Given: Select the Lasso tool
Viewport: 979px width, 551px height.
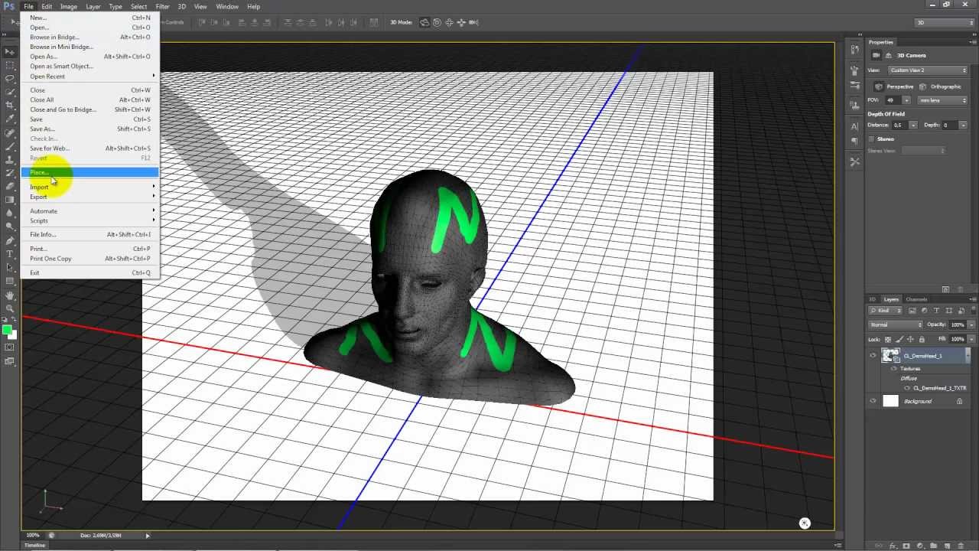Looking at the screenshot, I should pyautogui.click(x=9, y=78).
